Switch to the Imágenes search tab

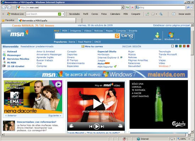(x=76, y=31)
